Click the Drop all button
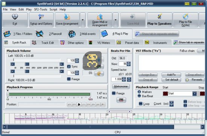Viewport: 207px width, 136px height. 148,80
